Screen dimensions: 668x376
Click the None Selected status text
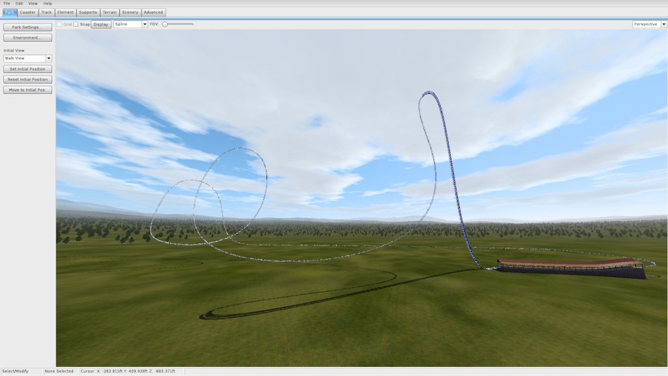[x=59, y=371]
